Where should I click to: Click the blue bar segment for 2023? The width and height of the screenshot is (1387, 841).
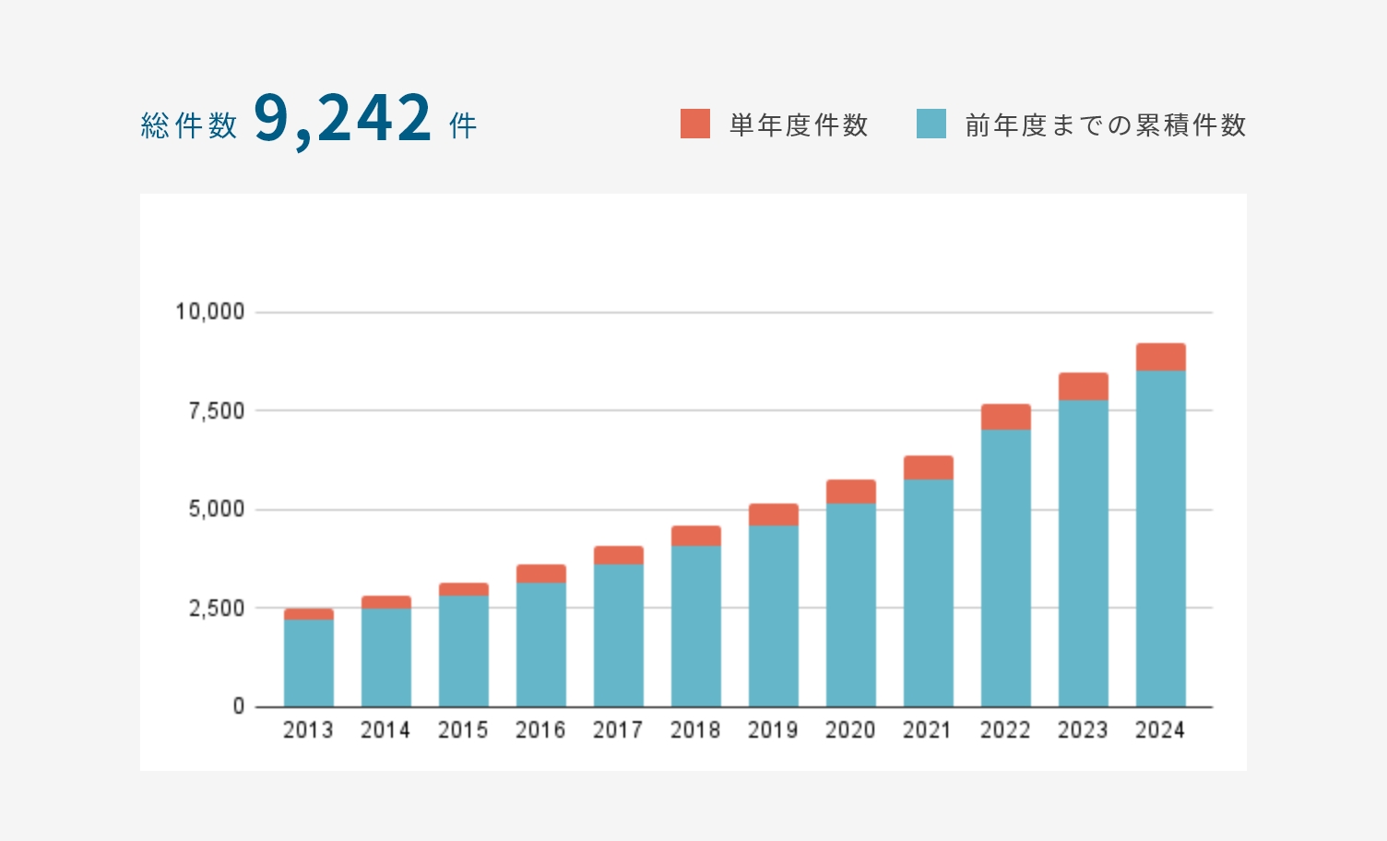pos(1084,553)
